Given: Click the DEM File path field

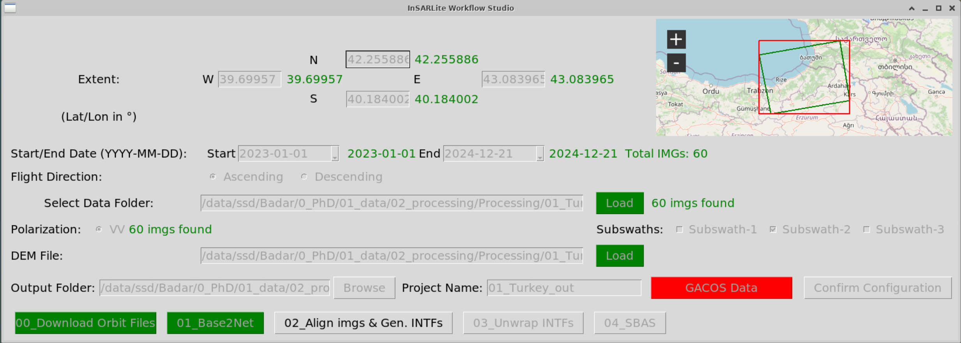Looking at the screenshot, I should 392,256.
